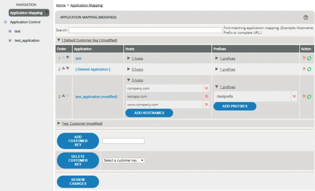Select Application Mapping in navigation
Image resolution: width=315 pixels, height=191 pixels.
(x=29, y=12)
